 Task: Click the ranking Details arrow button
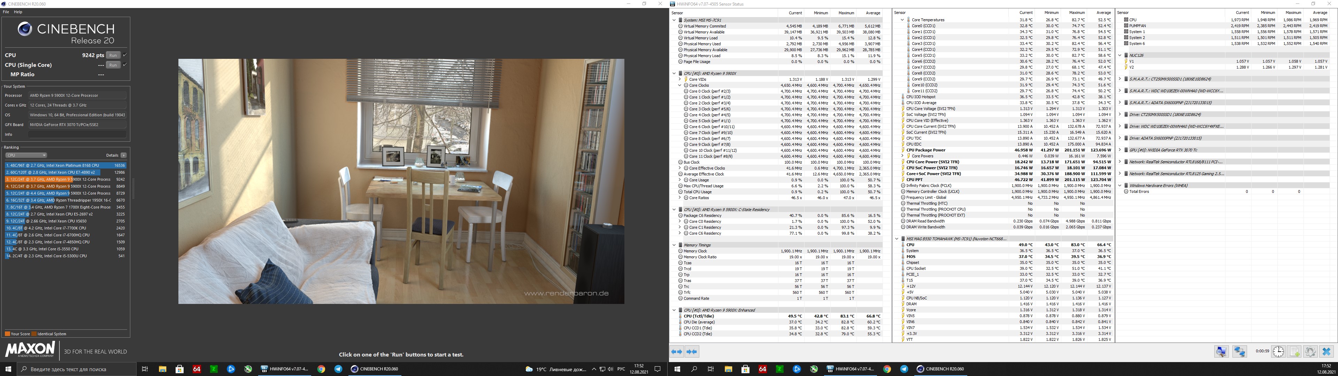click(x=124, y=155)
